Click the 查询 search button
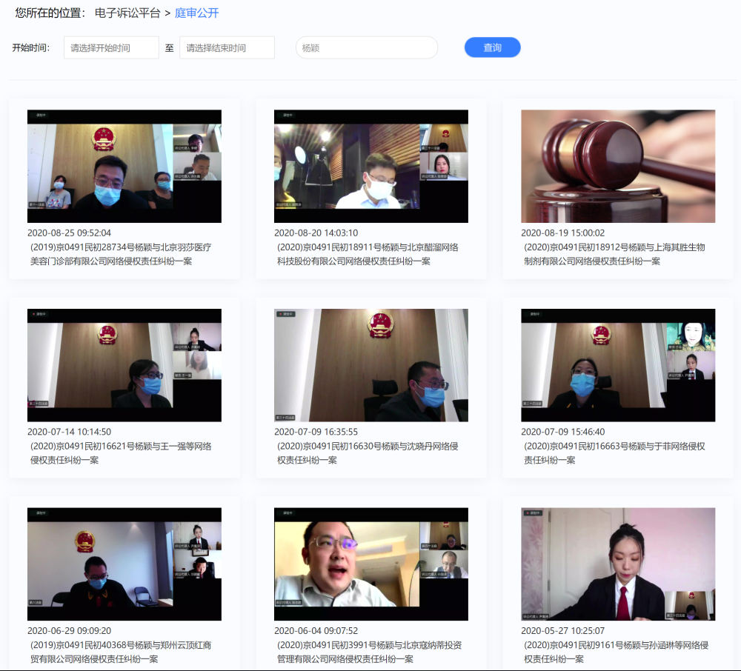This screenshot has width=741, height=671. (493, 47)
